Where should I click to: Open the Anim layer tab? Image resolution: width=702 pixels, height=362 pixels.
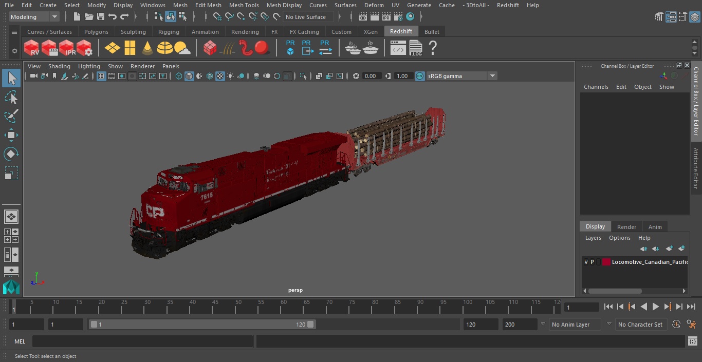point(655,226)
